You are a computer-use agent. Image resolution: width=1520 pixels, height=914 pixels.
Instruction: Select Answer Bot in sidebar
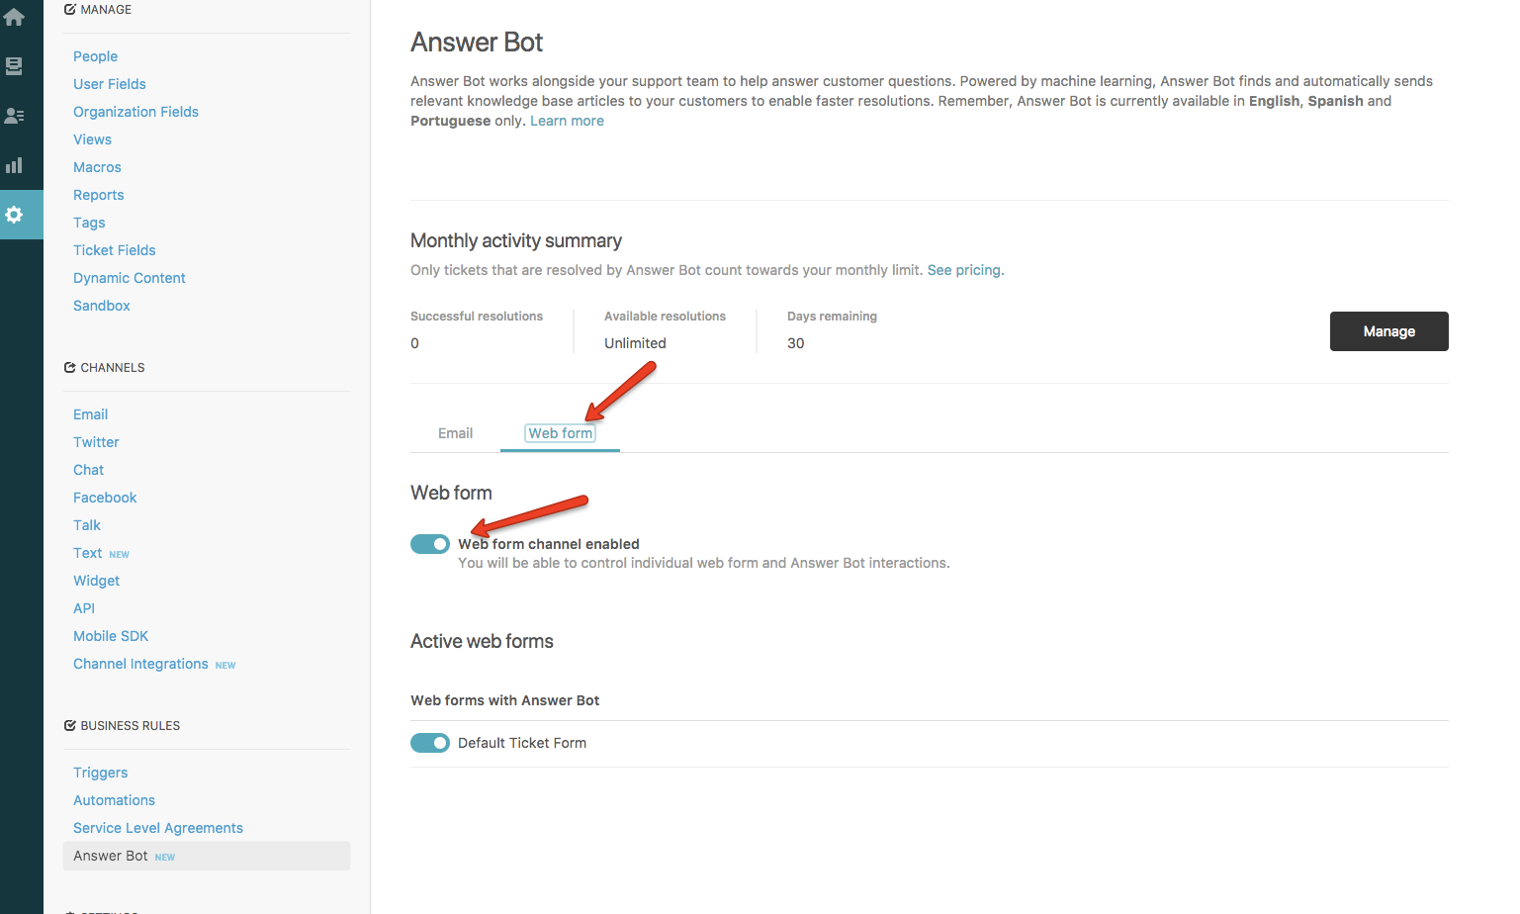click(207, 856)
